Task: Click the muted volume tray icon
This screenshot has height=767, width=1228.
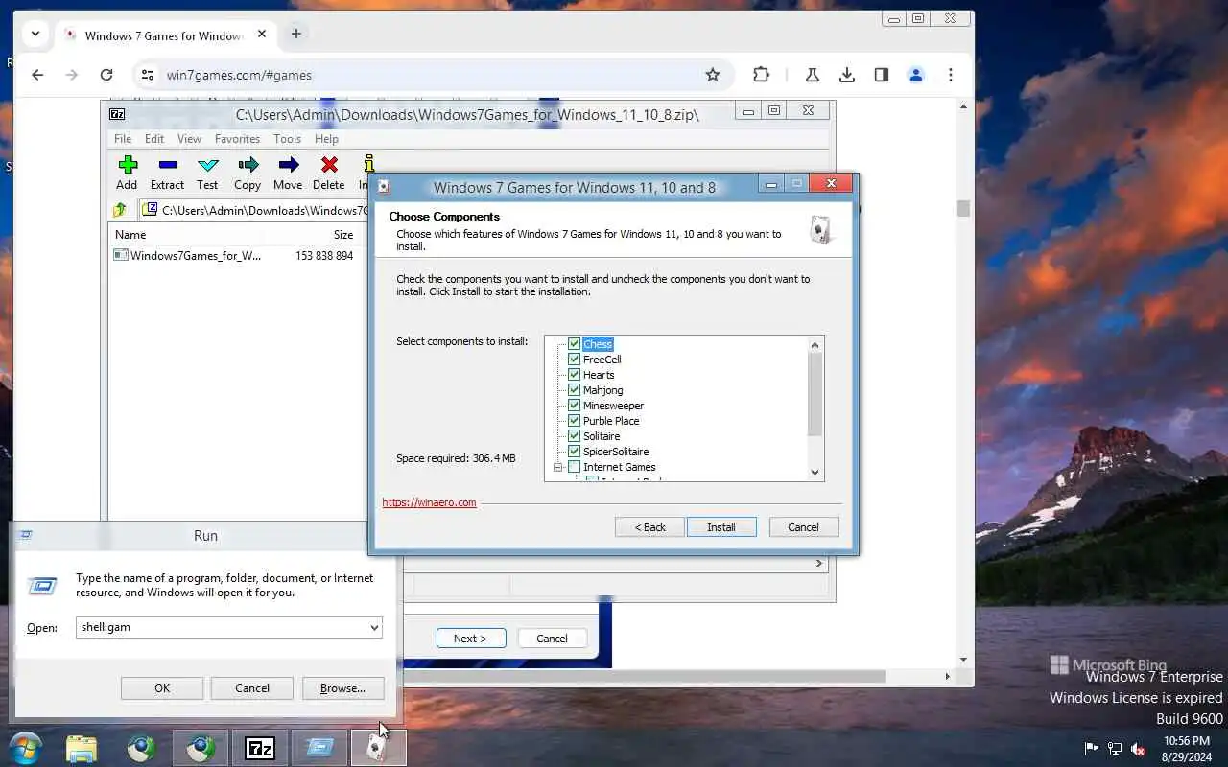Action: point(1138,749)
